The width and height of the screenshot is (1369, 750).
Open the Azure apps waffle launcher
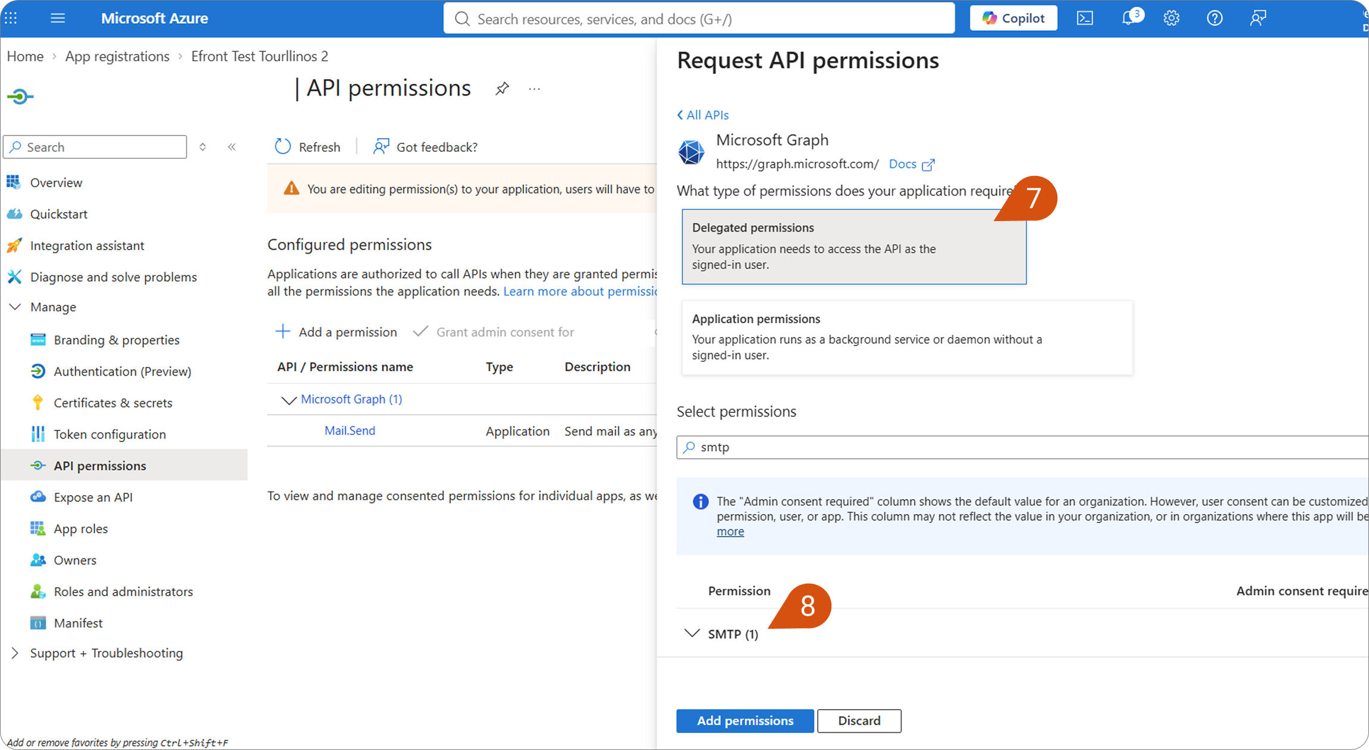click(x=11, y=18)
